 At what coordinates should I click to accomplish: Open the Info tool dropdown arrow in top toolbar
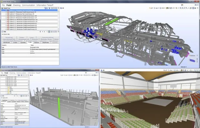click(x=165, y=8)
